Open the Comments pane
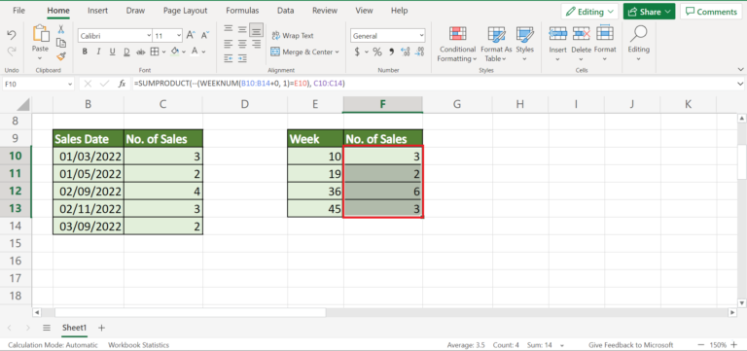The image size is (747, 351). pyautogui.click(x=711, y=12)
